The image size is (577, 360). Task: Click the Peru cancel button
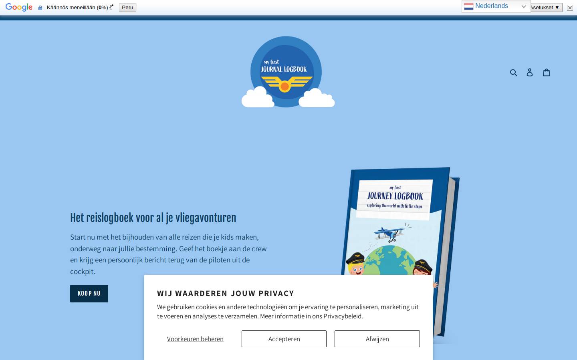(x=127, y=8)
